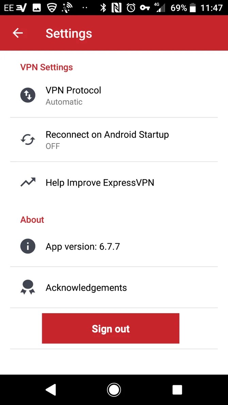Toggle Bluetooth from the status bar
The height and width of the screenshot is (405, 228).
[x=103, y=7]
